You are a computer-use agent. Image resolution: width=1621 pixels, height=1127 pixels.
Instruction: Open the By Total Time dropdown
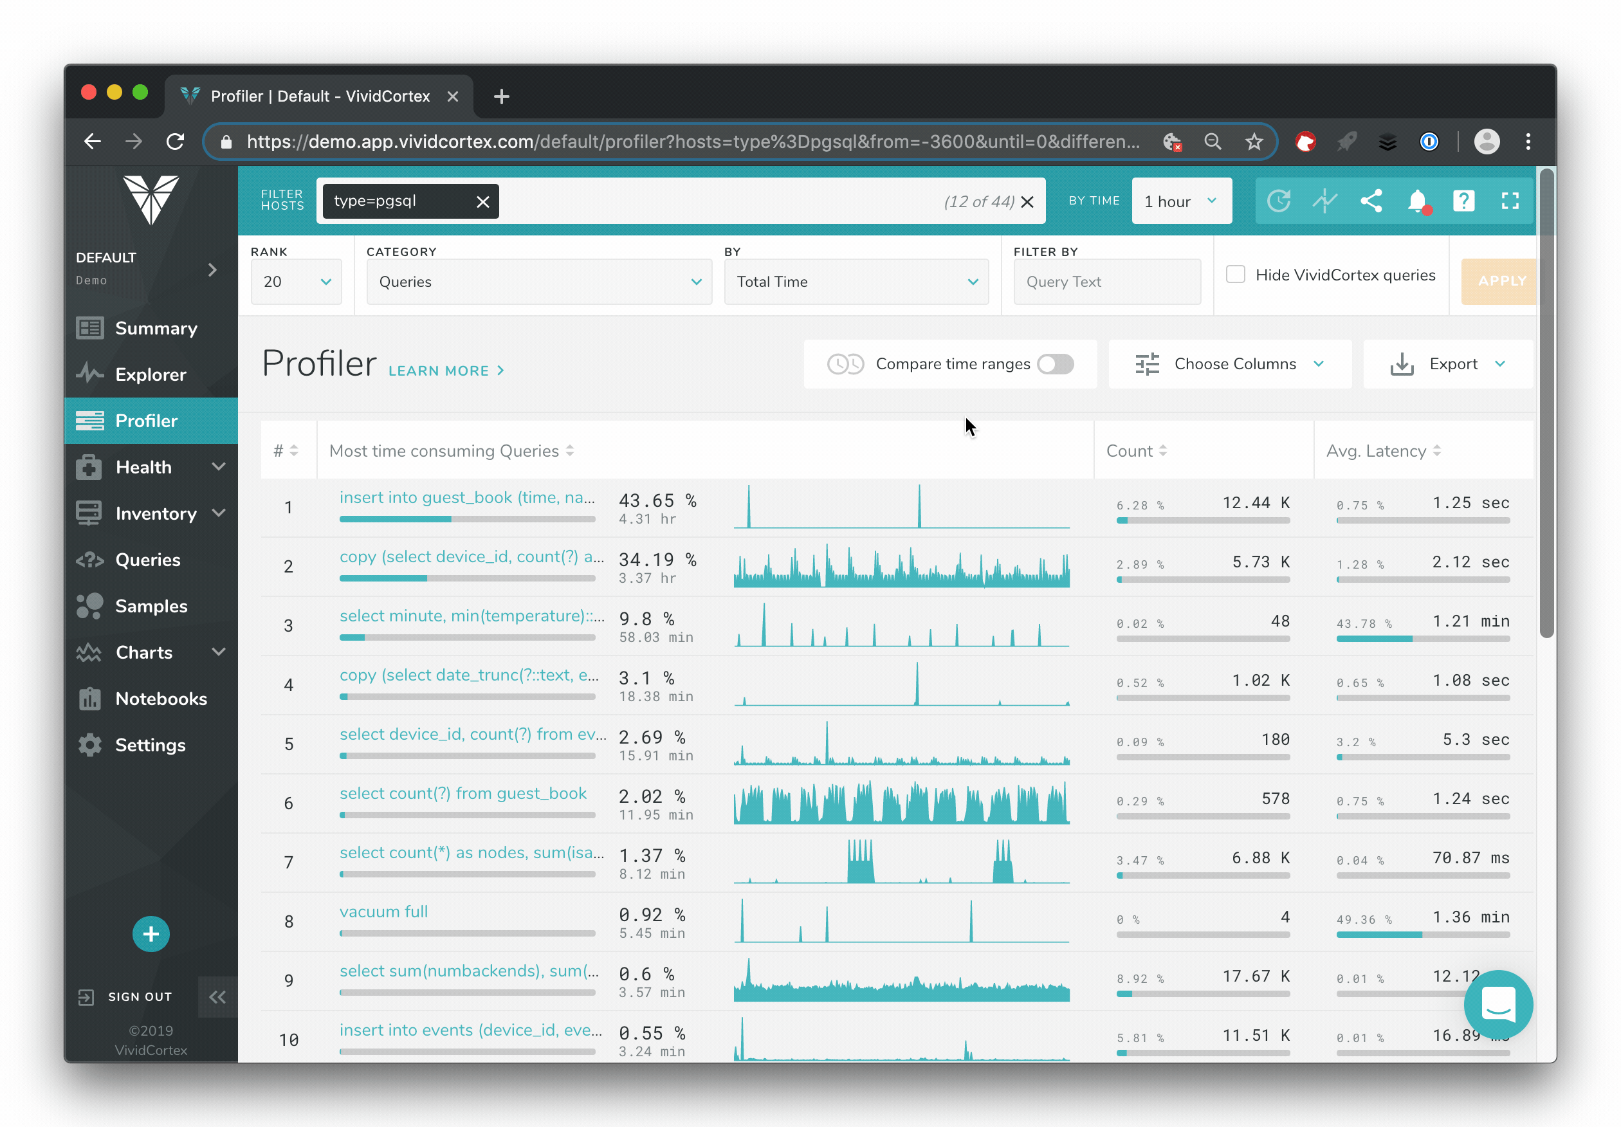(x=856, y=282)
